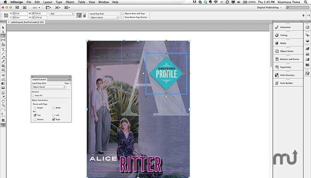Click the portrait orientation button
This screenshot has width=311, height=178.
(79, 16)
